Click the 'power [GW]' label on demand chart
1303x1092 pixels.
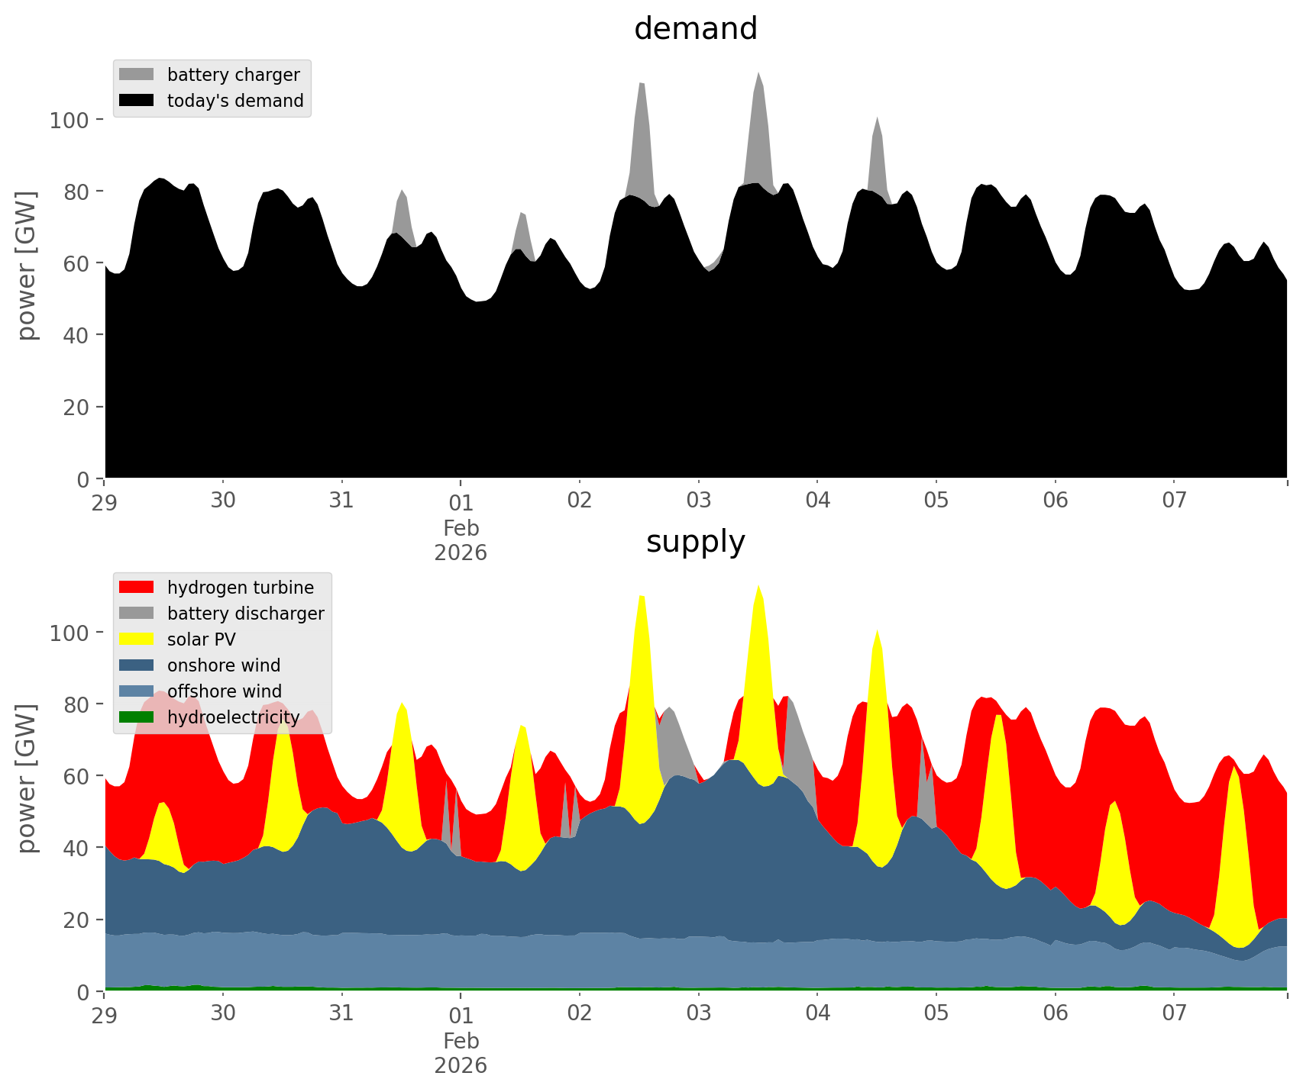(27, 266)
